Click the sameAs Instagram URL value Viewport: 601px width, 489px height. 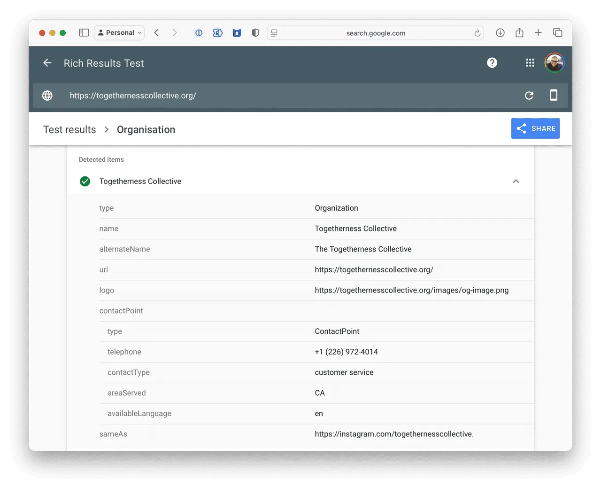click(394, 434)
